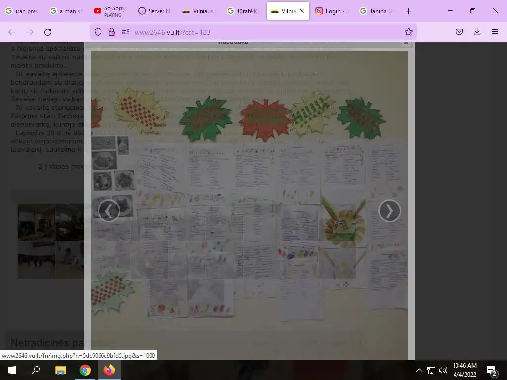Screen dimensions: 507x380
Task: Switch to the 'a man sh' tab
Action: (66, 11)
